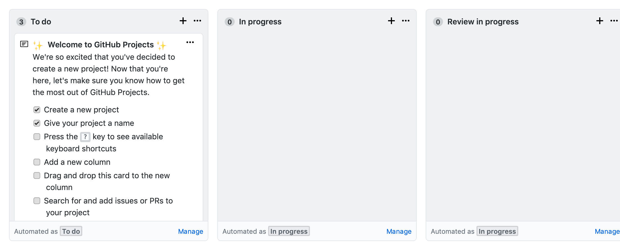Uncheck Give your project a name
The height and width of the screenshot is (250, 620).
coord(37,123)
